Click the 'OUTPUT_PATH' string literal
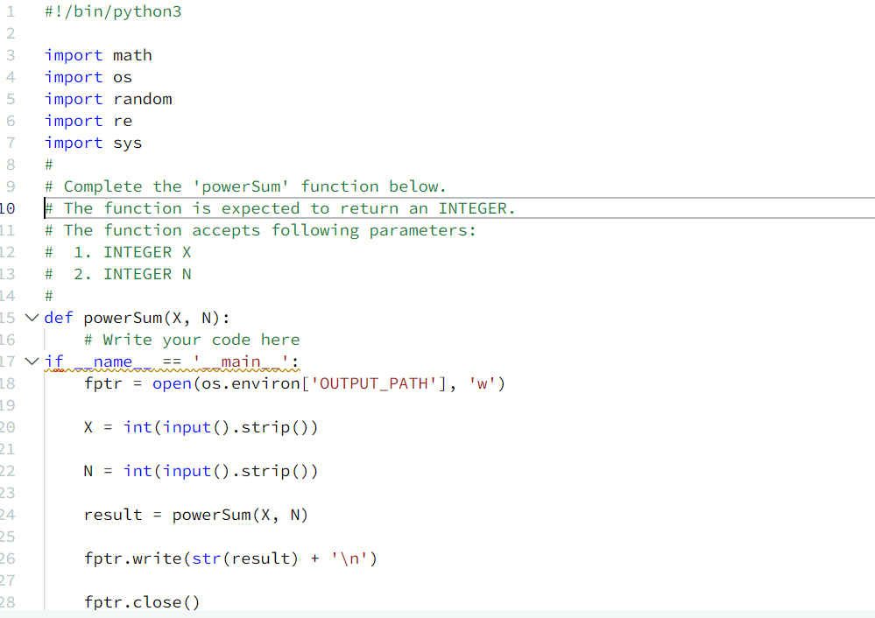This screenshot has height=618, width=875. point(373,383)
